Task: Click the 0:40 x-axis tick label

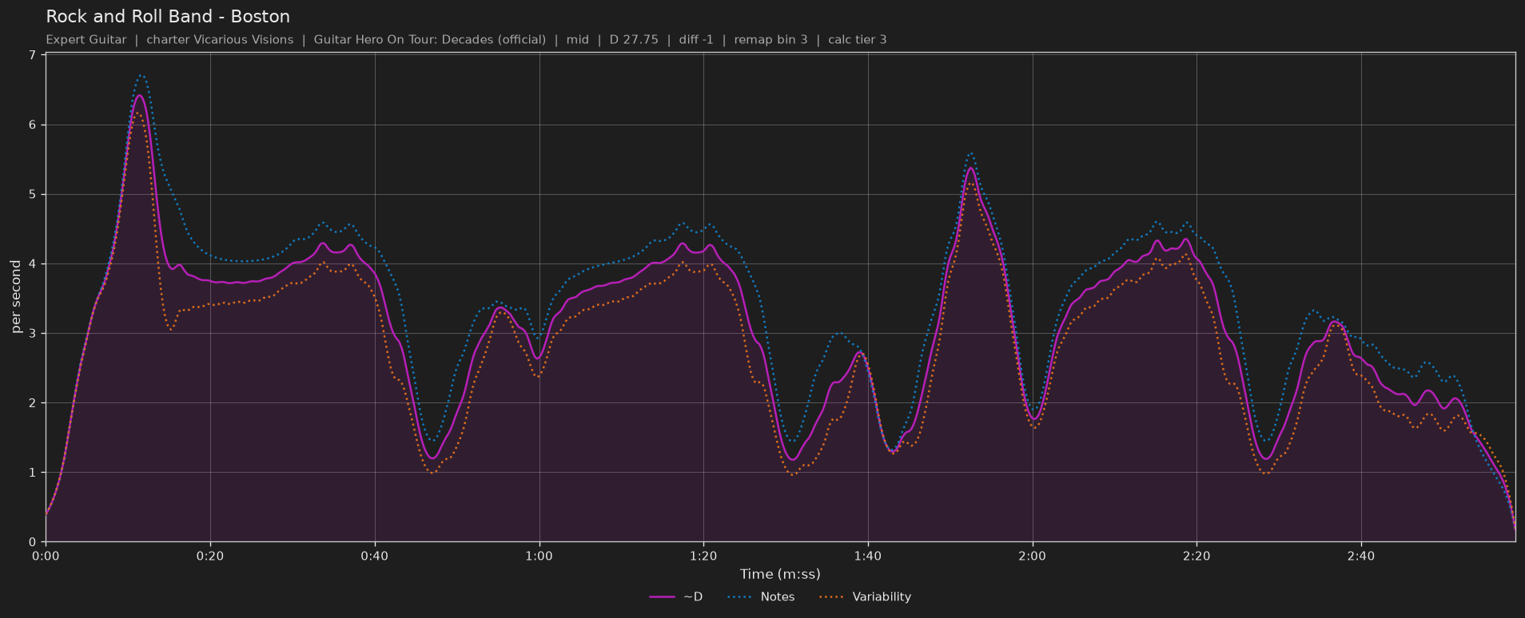Action: [x=375, y=556]
